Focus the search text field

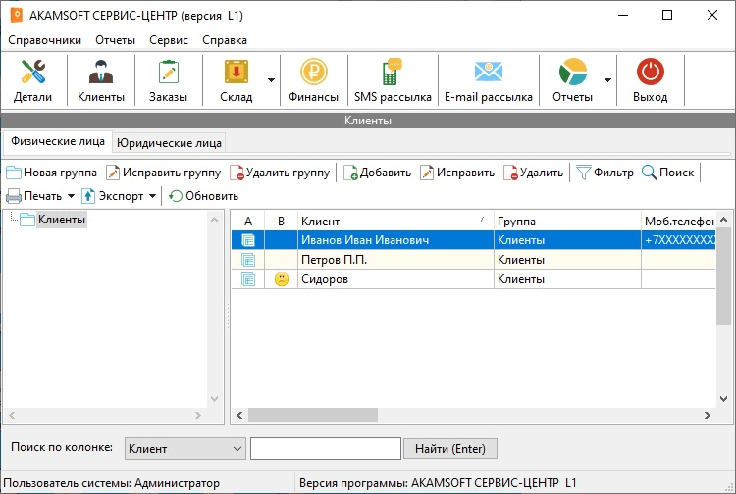[326, 449]
